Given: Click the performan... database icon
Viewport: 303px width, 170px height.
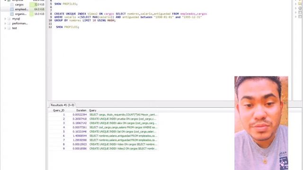Looking at the screenshot, I should tap(9, 23).
